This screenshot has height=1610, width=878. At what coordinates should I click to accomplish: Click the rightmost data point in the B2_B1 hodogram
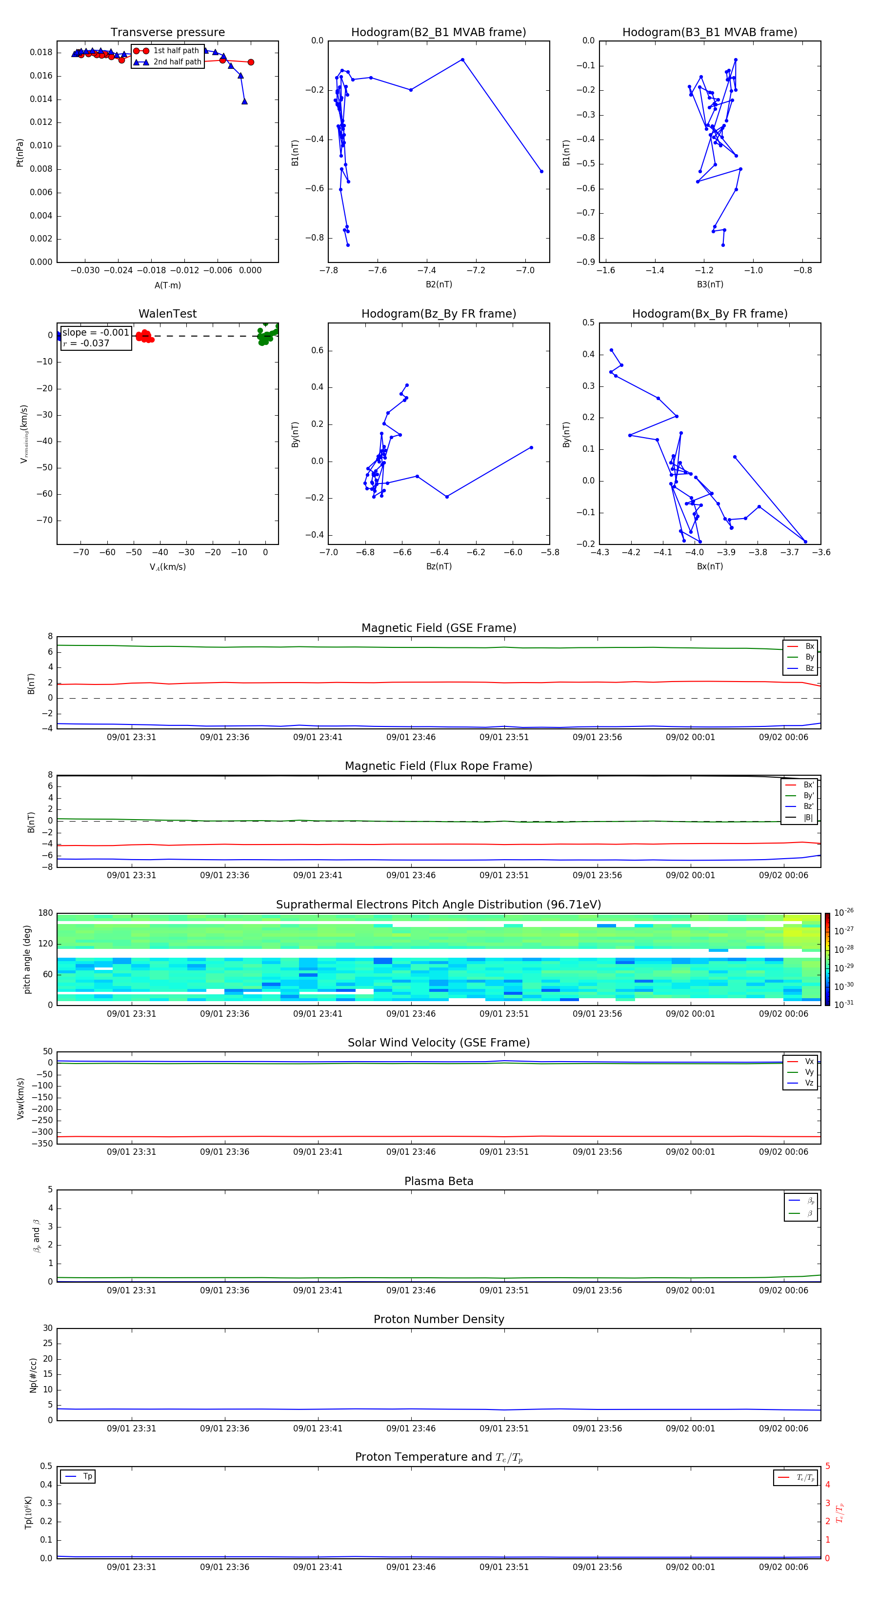click(x=541, y=171)
